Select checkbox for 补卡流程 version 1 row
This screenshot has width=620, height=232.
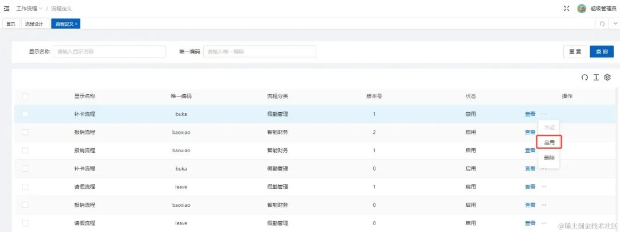25,114
